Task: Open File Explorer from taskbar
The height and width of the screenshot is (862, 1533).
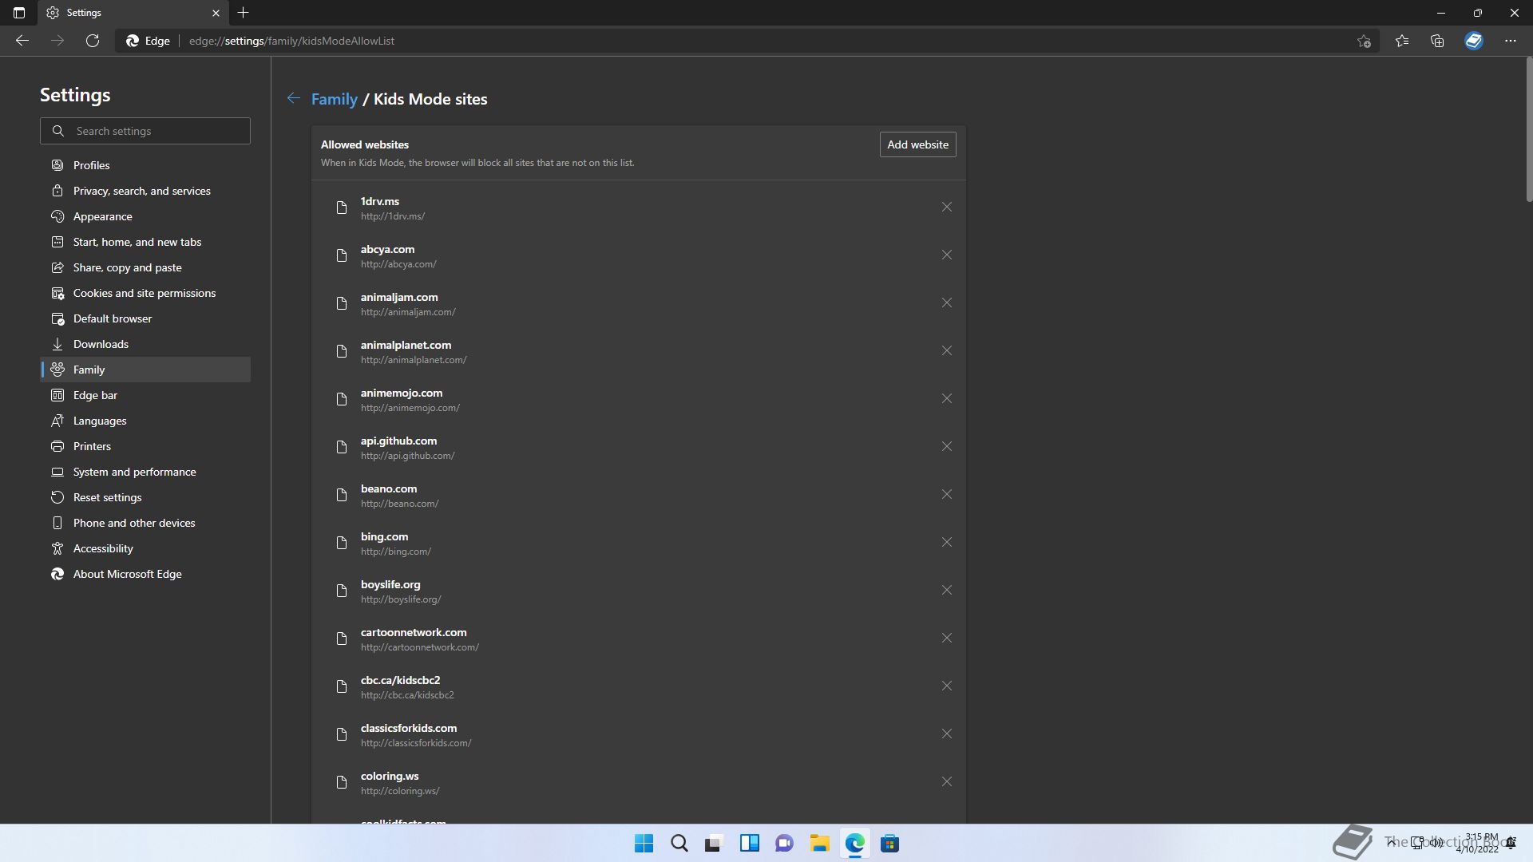Action: (x=819, y=844)
